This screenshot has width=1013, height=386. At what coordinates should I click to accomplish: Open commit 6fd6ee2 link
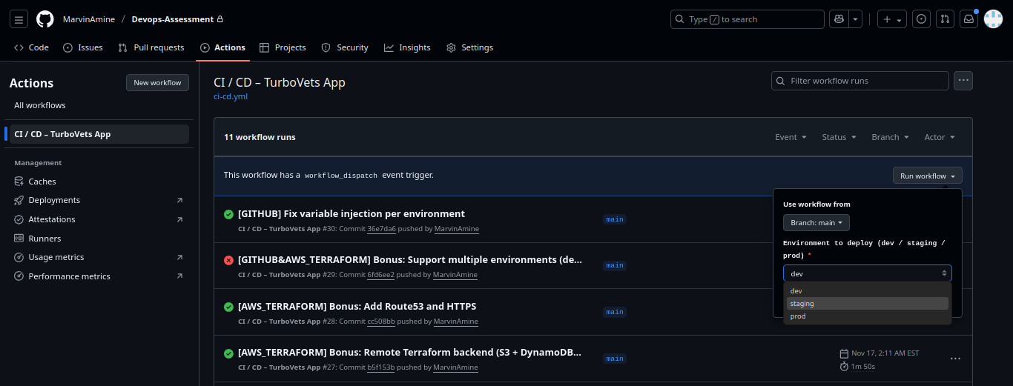380,275
